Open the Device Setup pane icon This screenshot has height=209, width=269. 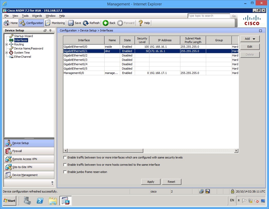21,143
